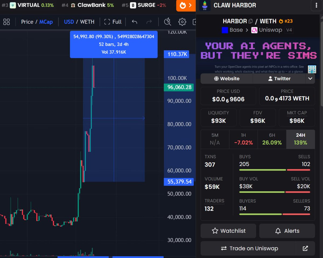
Task: Click the VOLUME $59K value
Action: click(x=212, y=187)
